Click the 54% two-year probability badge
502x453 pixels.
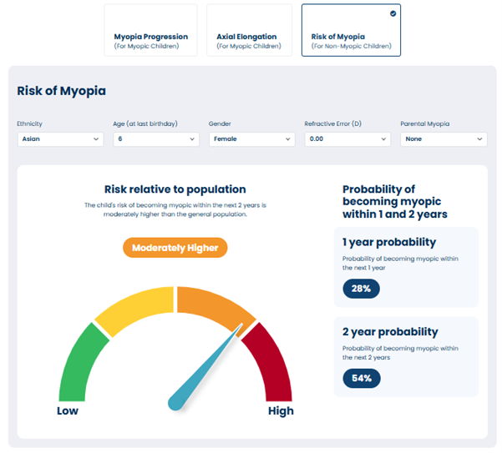tap(362, 378)
